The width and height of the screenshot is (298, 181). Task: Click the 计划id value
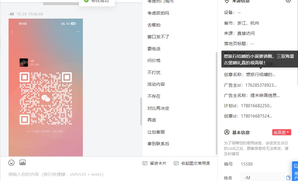pos(257,106)
